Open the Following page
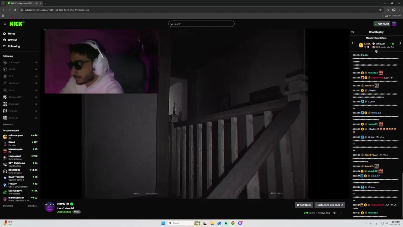The height and width of the screenshot is (227, 403). [x=14, y=46]
